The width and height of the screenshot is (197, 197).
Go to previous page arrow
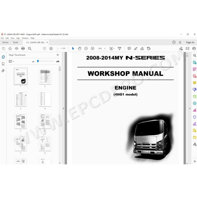pyautogui.click(x=44, y=48)
